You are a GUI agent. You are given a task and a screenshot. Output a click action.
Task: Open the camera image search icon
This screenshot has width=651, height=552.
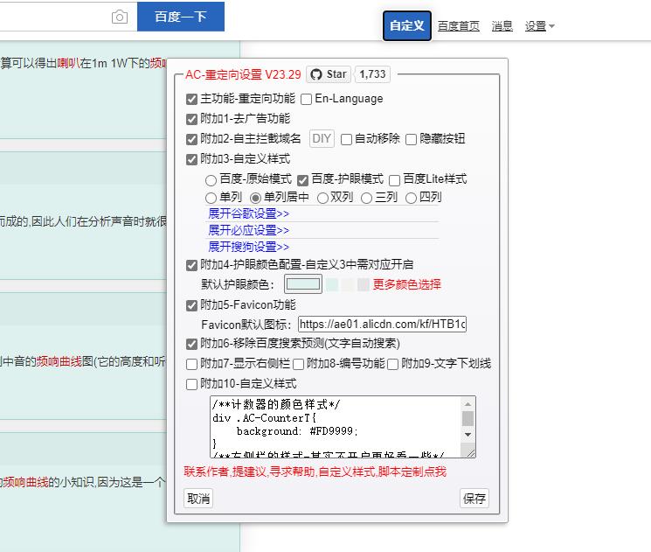click(120, 17)
